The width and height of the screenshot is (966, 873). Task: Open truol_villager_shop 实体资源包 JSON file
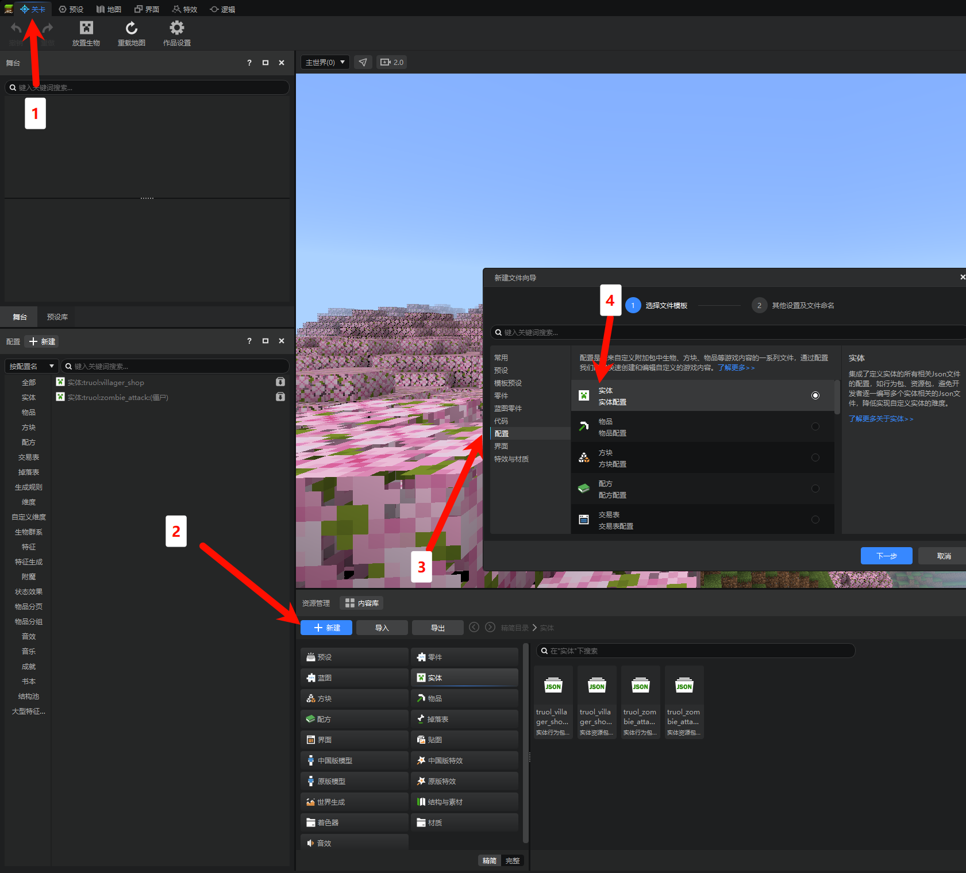[x=597, y=702]
